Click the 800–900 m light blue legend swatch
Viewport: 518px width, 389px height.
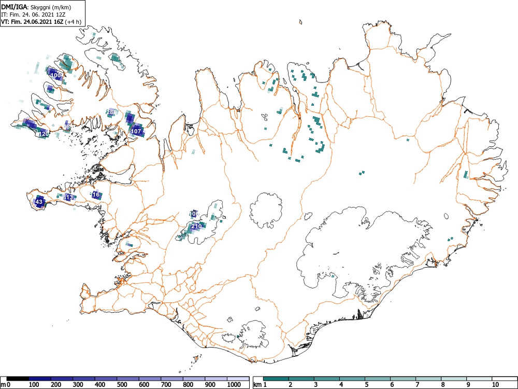194,379
